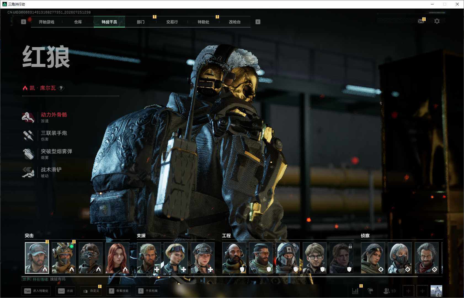Open the mail envelope icon
464x298 pixels.
(x=421, y=21)
